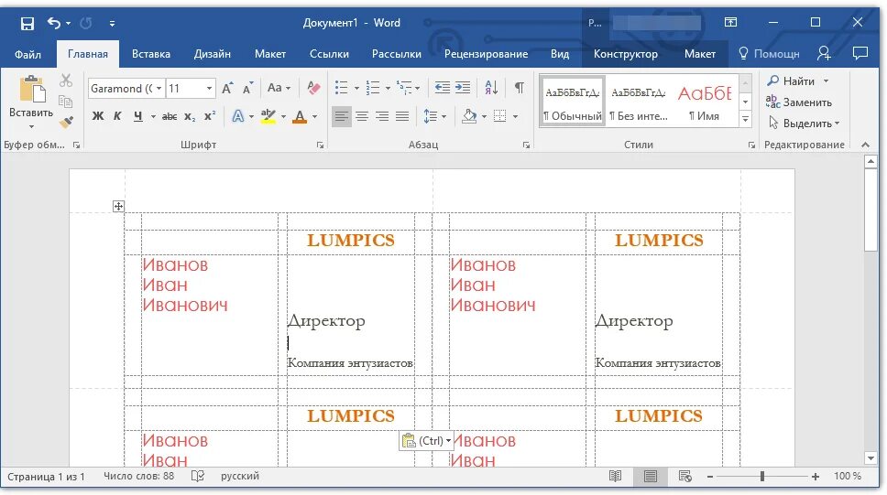Select the Имя style
The height and width of the screenshot is (495, 887).
pyautogui.click(x=705, y=102)
